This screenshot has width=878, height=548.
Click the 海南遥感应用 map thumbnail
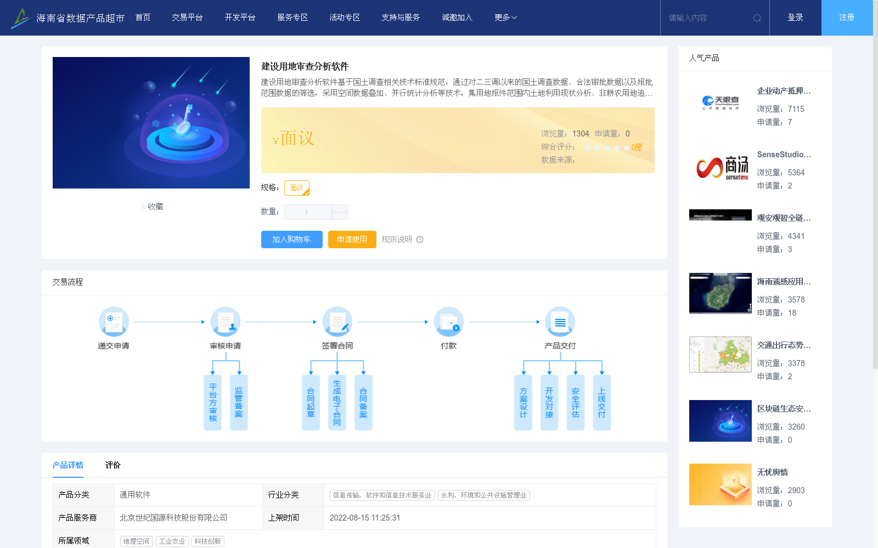pos(721,293)
